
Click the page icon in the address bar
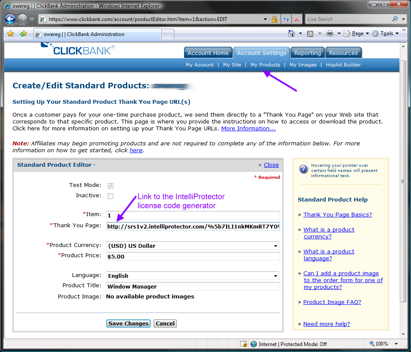tap(43, 19)
